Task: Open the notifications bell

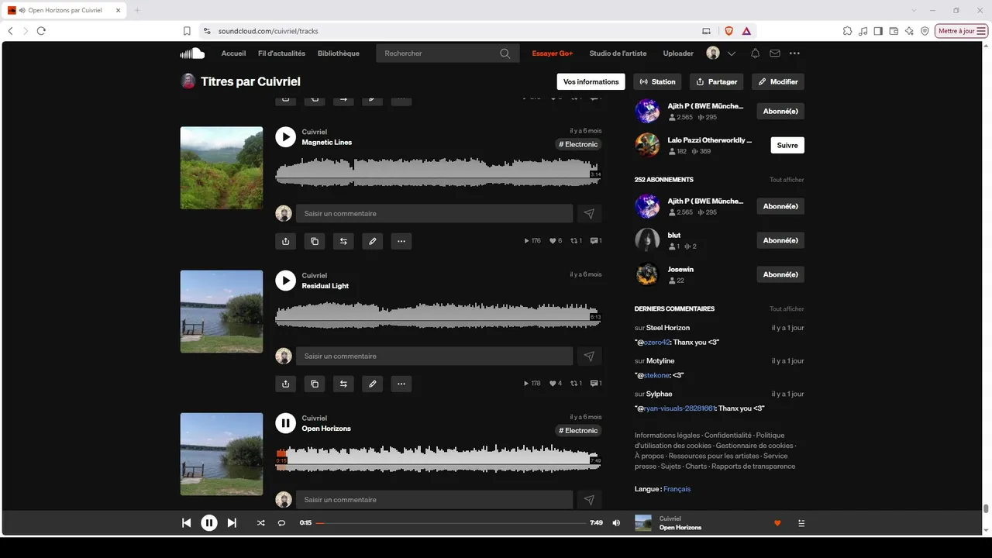Action: (x=755, y=53)
